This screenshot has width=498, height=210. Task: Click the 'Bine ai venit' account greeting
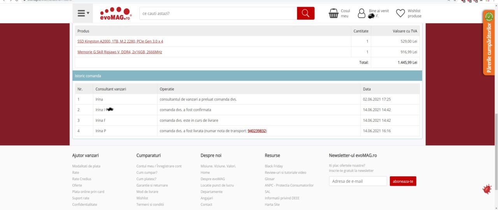(379, 11)
